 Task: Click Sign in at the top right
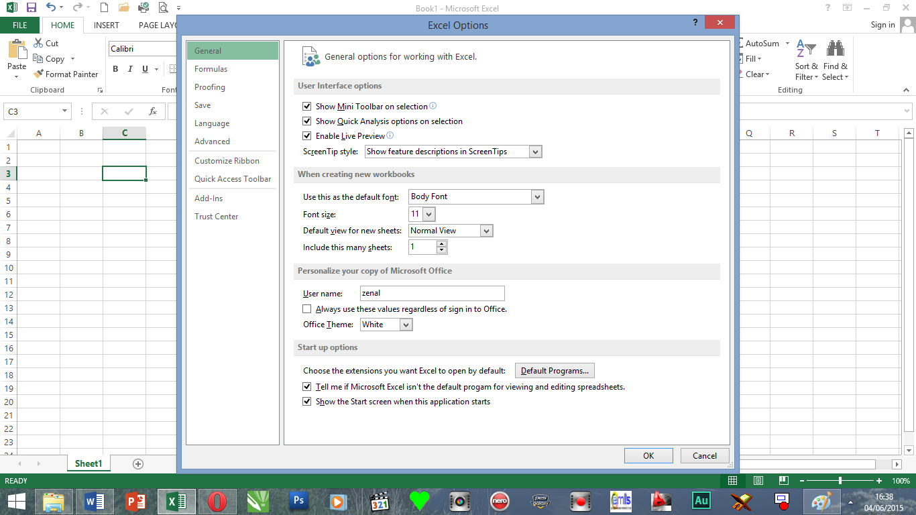882,25
